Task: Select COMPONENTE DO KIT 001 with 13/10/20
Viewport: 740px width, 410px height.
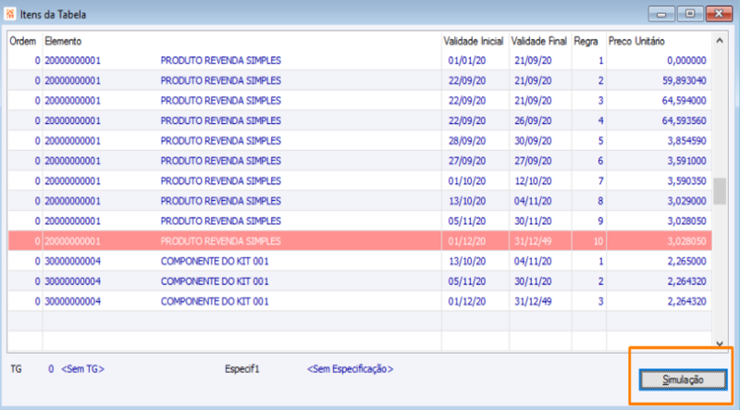Action: click(215, 261)
